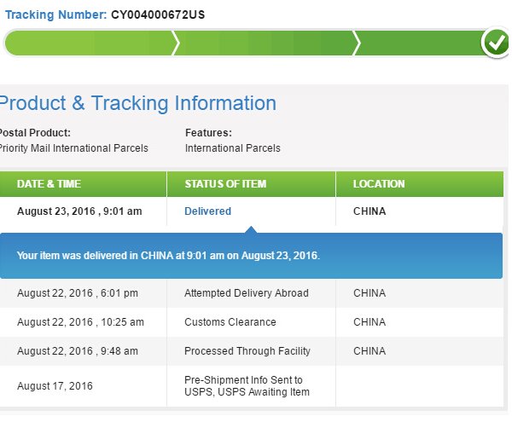Select the Attempted Delivery Abroad status
The image size is (512, 422).
[x=247, y=293]
